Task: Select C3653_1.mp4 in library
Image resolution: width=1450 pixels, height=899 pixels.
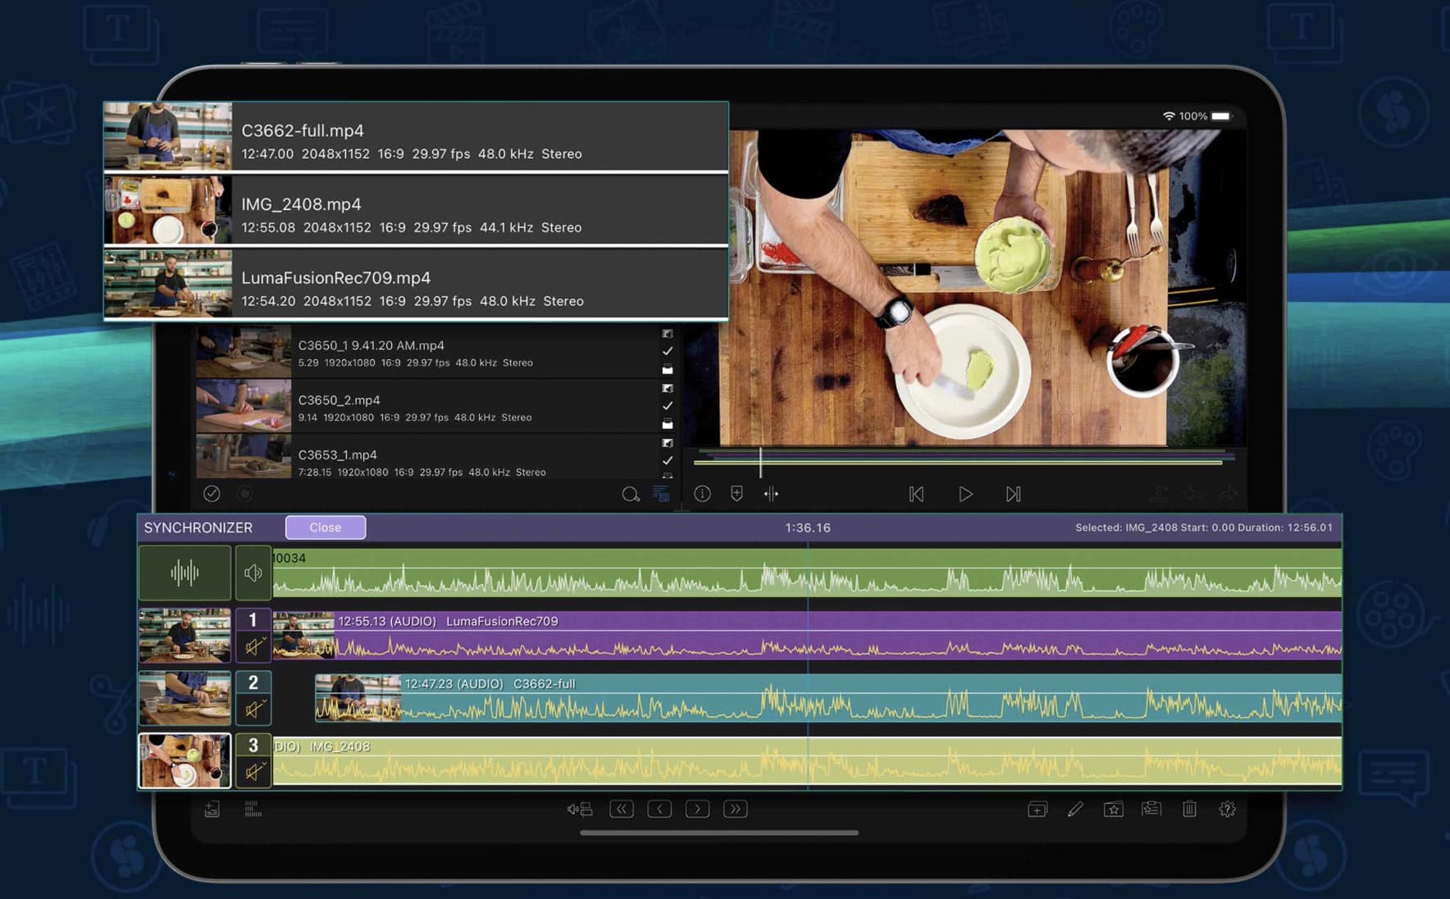Action: [x=426, y=458]
